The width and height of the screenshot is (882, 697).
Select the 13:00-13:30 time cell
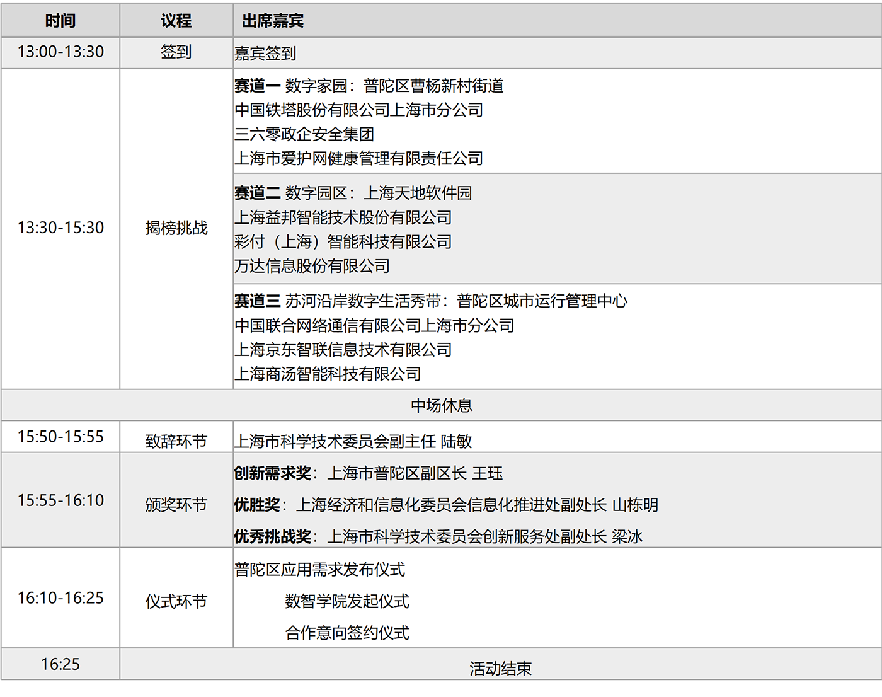click(x=60, y=52)
